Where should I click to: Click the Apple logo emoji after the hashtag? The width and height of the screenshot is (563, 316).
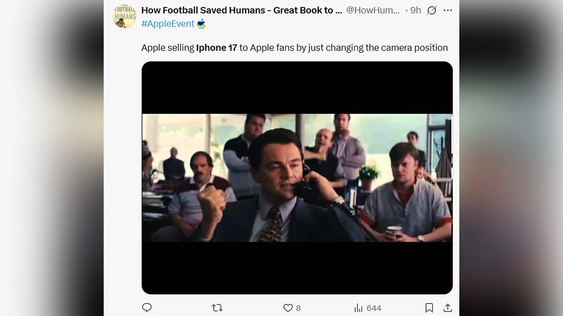[201, 24]
